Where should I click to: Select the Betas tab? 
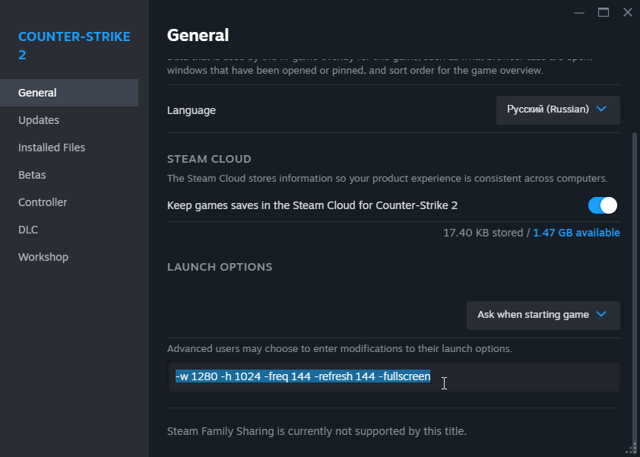click(32, 175)
